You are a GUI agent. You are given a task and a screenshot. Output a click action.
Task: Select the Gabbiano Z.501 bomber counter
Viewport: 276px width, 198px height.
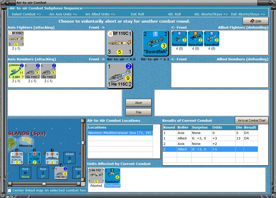point(16,71)
